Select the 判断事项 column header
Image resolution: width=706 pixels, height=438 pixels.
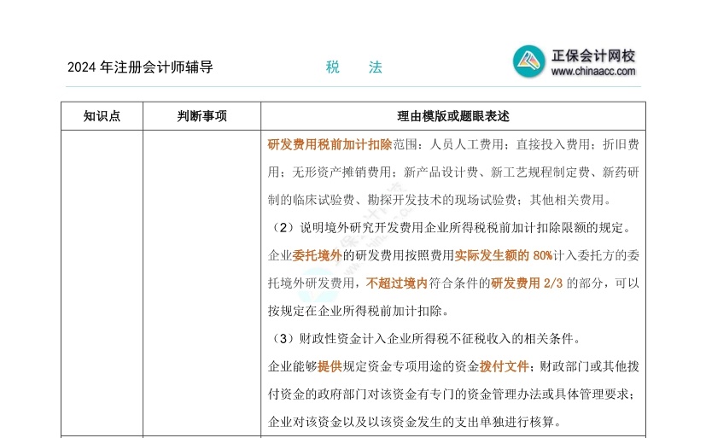point(201,116)
